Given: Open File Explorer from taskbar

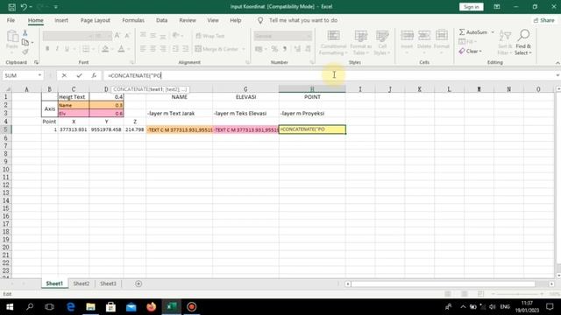Looking at the screenshot, I should [x=90, y=307].
